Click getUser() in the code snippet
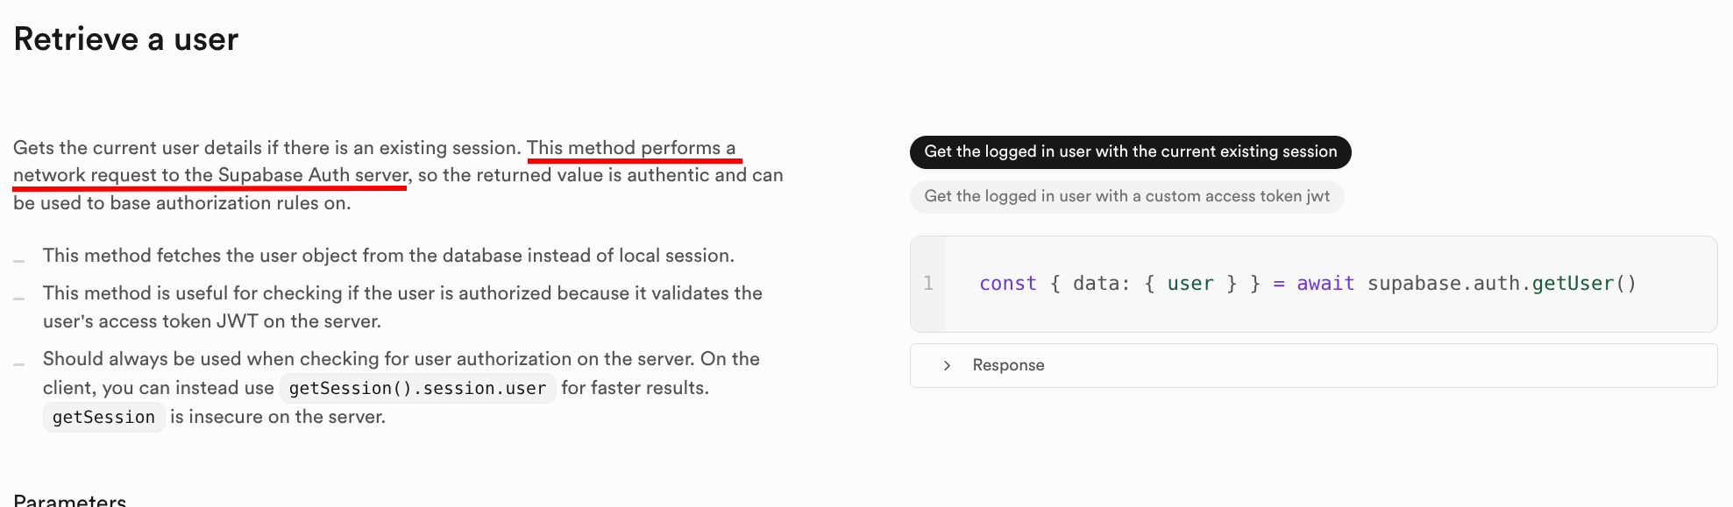This screenshot has height=507, width=1733. (1583, 284)
